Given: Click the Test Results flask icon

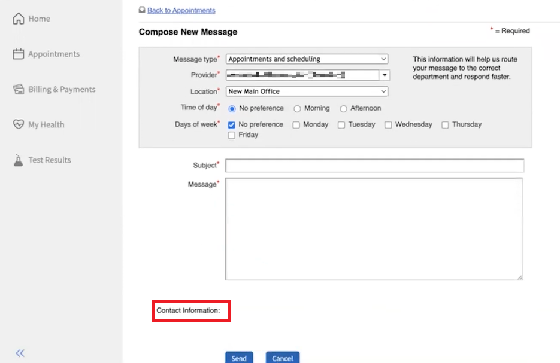Looking at the screenshot, I should (x=18, y=160).
